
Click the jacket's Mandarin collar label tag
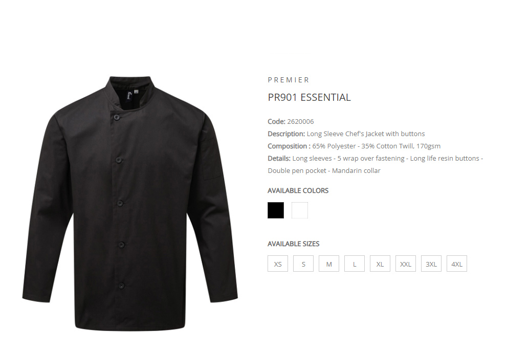[129, 95]
